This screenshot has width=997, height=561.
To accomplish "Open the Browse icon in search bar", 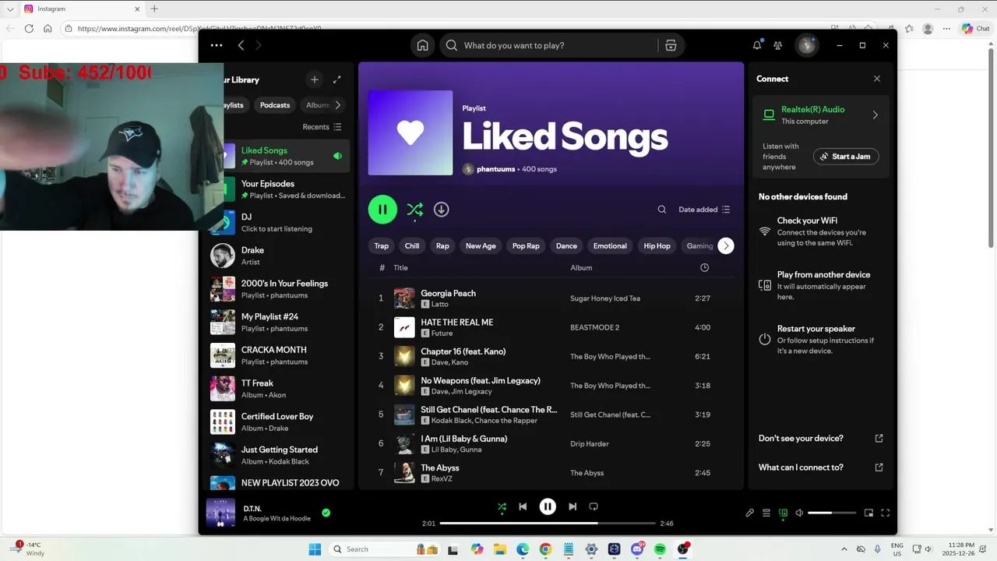I will (x=671, y=45).
